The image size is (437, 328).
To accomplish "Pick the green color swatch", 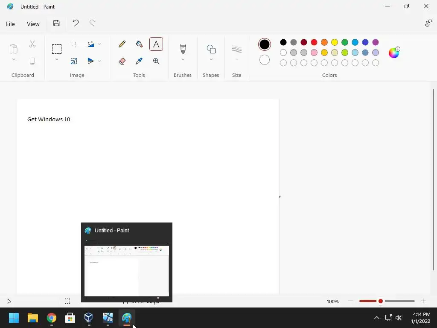I will (x=345, y=42).
